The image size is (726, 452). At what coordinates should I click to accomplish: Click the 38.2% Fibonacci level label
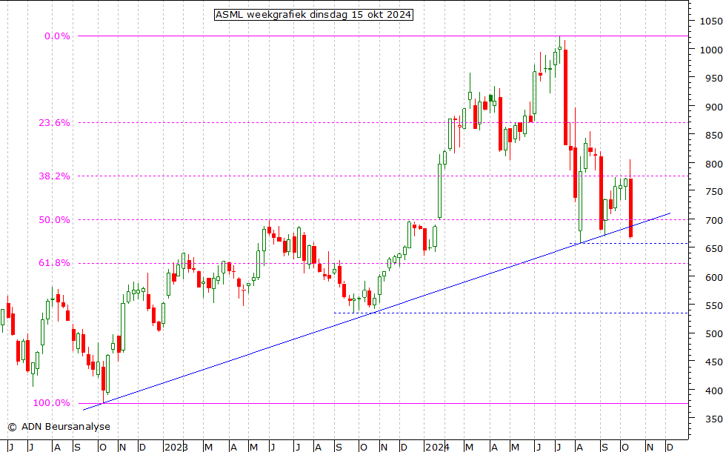[54, 176]
